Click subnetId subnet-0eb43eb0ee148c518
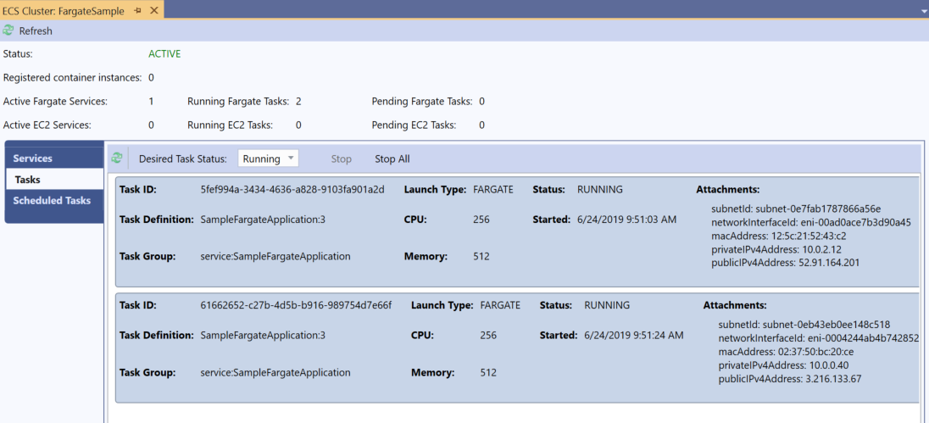The image size is (929, 423). coord(804,325)
